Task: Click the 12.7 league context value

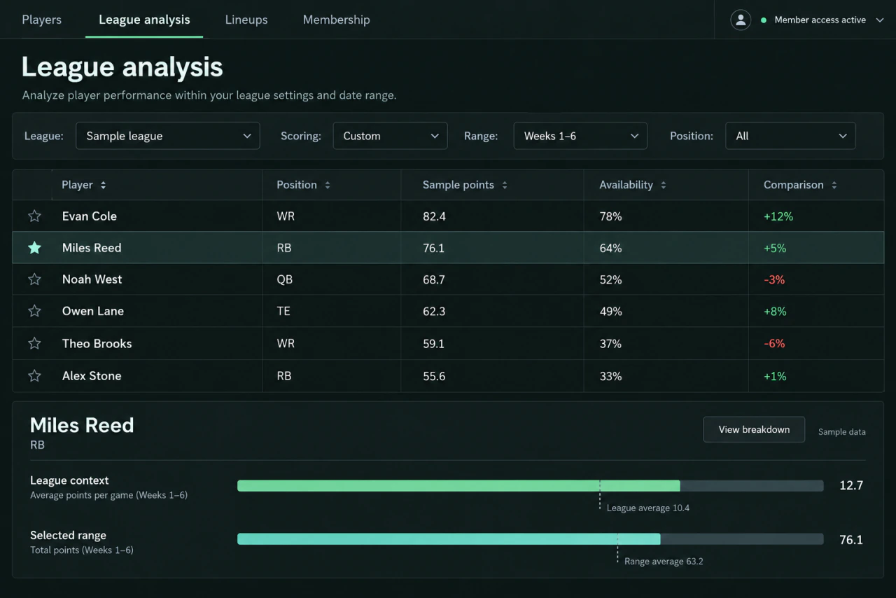Action: coord(851,485)
